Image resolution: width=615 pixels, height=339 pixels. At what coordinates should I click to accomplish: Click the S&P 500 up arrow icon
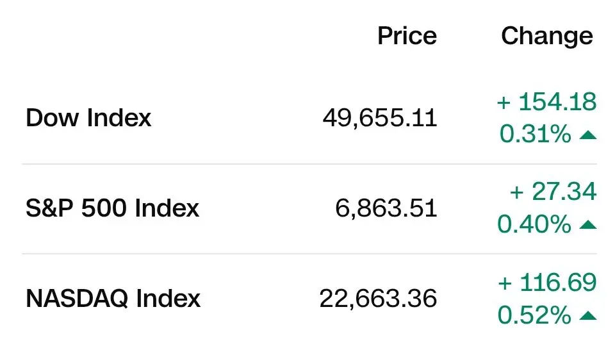(x=587, y=225)
